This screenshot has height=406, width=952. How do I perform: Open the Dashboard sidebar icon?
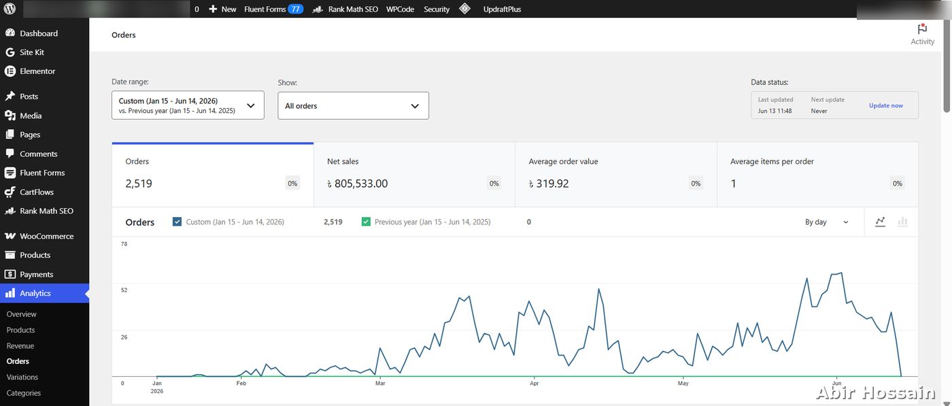pos(10,33)
